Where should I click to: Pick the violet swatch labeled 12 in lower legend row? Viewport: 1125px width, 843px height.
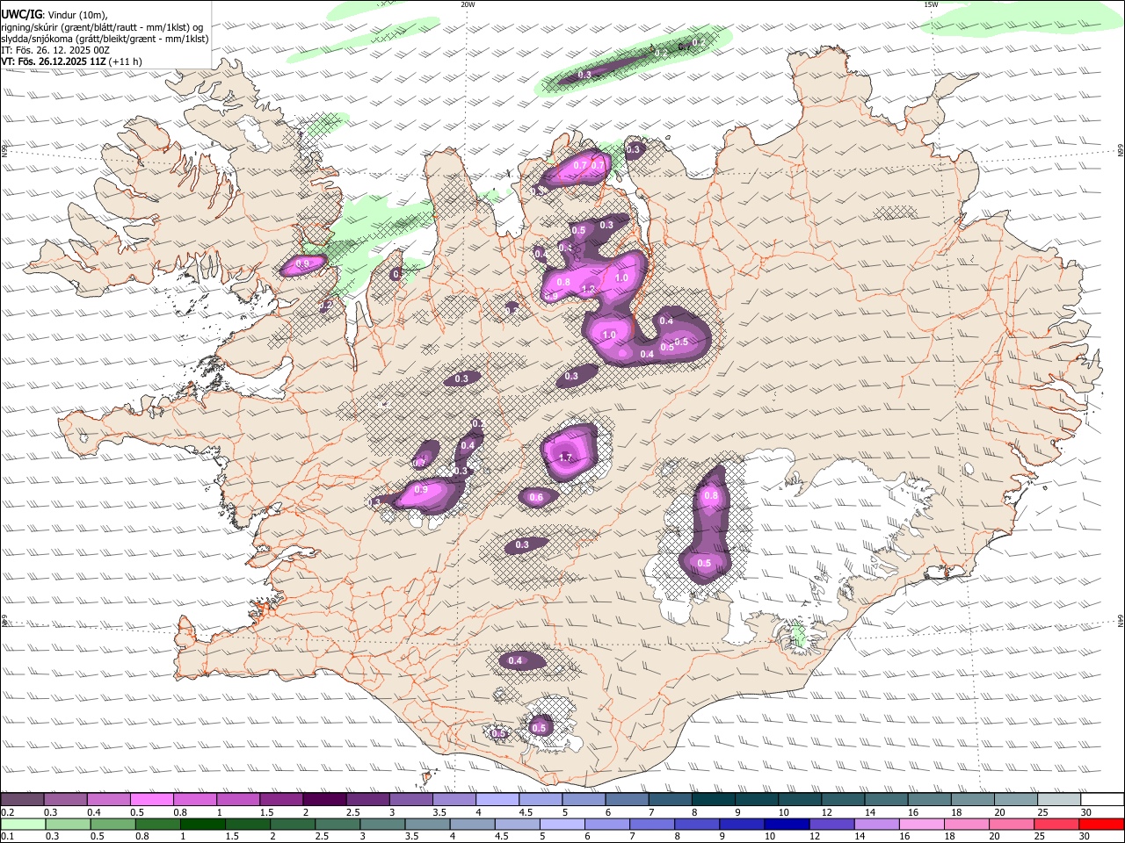[x=832, y=825]
